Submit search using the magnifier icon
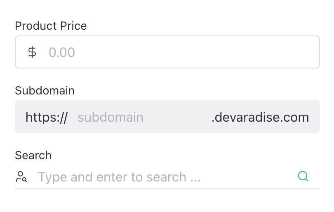Viewport: 334px width, 212px height. 303,177
